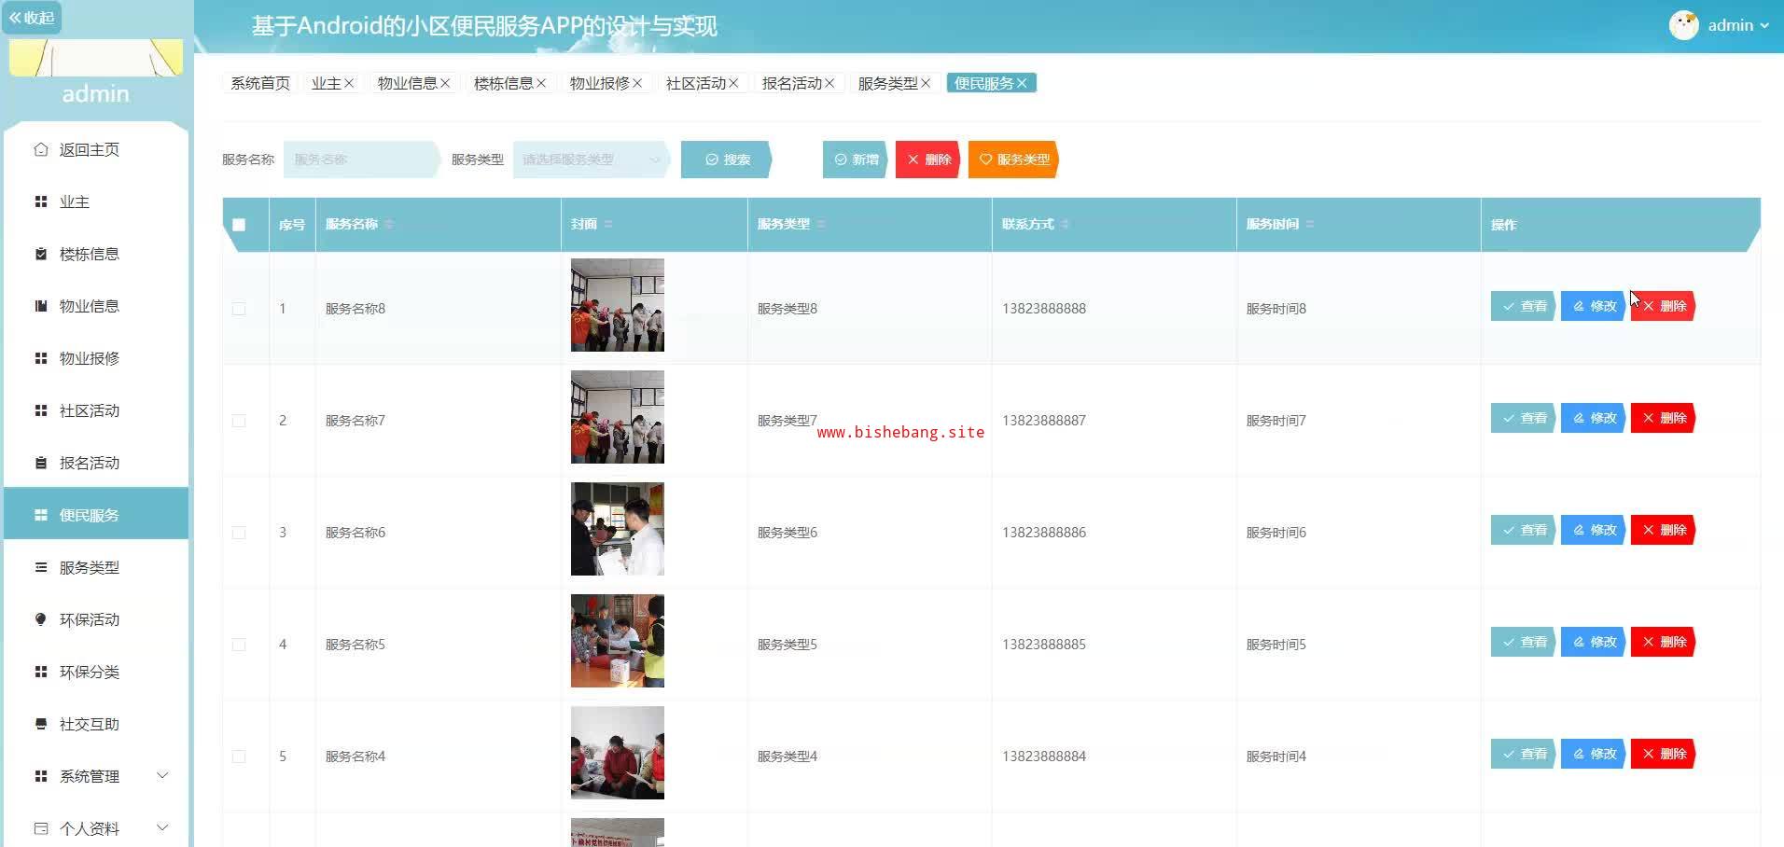Check the box for row 服务名称4

point(239,757)
